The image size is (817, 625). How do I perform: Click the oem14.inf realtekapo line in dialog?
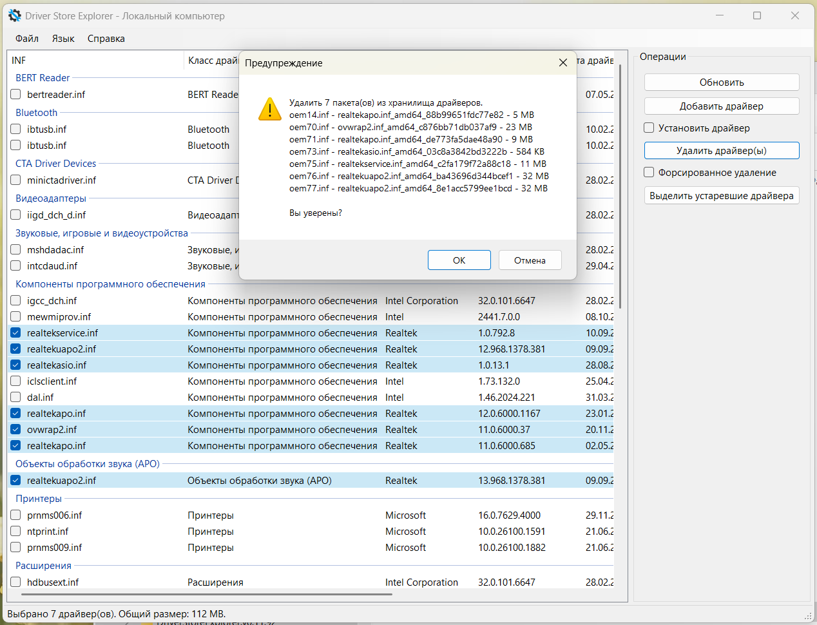point(412,115)
